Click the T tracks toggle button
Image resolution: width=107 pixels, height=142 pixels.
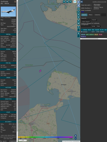pyautogui.click(x=70, y=2)
